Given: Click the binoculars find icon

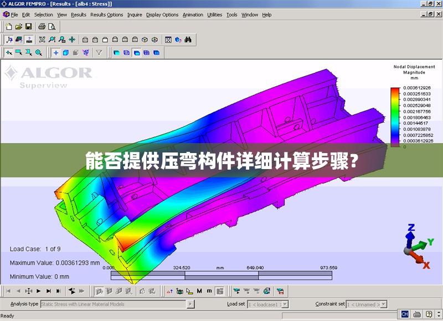Looking at the screenshot, I should click(x=188, y=39).
